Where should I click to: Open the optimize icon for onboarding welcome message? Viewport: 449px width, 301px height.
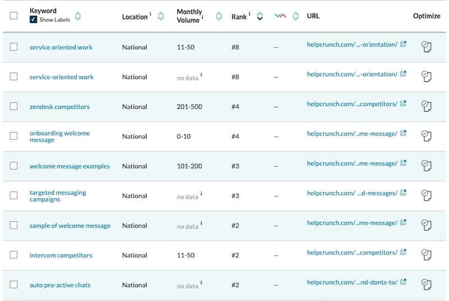tap(426, 136)
